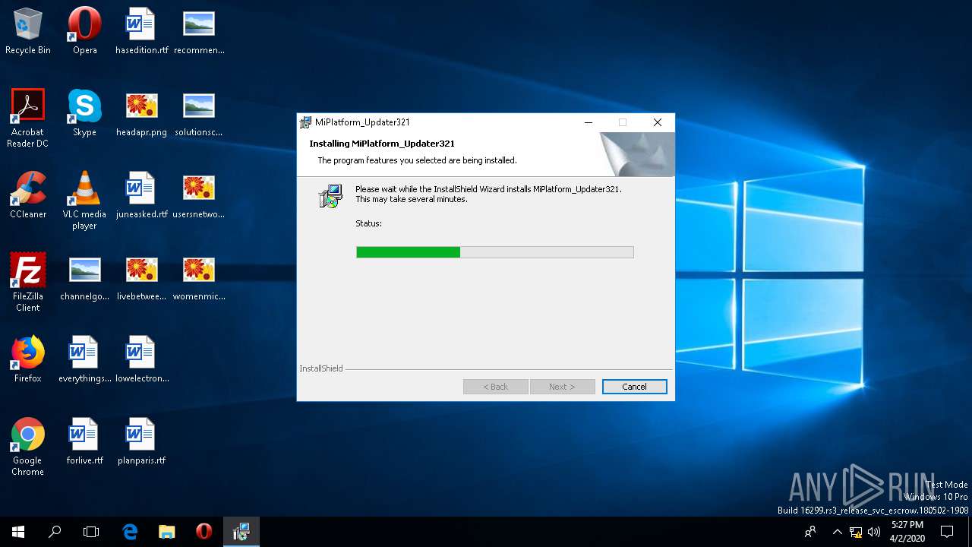Viewport: 972px width, 547px height.
Task: Select the juneasked.rtf document
Action: pos(141,195)
